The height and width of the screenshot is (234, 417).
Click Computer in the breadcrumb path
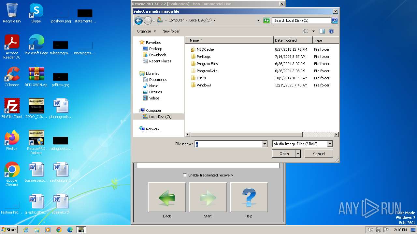pyautogui.click(x=176, y=20)
